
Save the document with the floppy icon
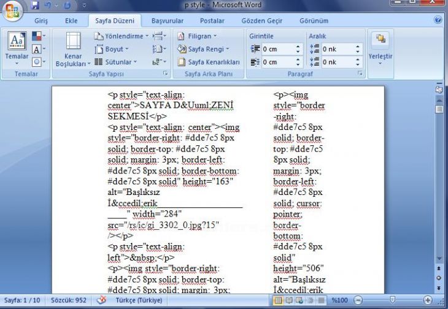point(34,5)
